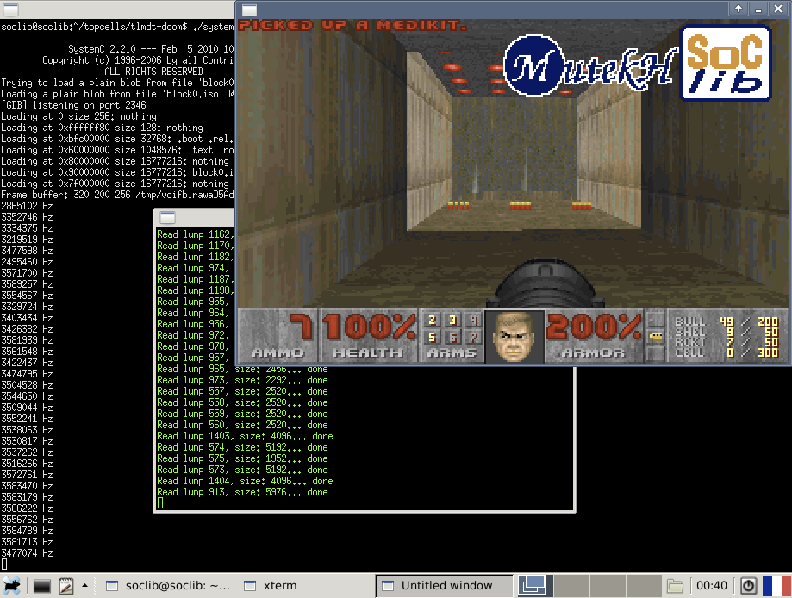
Task: Minimize the Doom game window
Action: (758, 9)
